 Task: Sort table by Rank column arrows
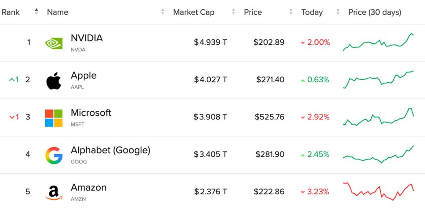coord(36,12)
